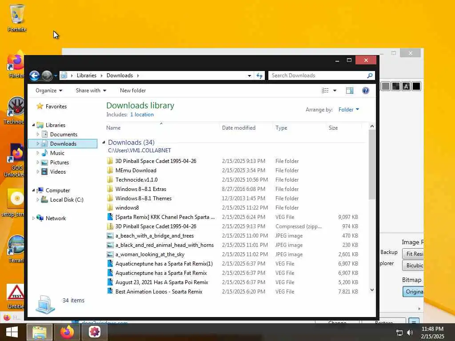Click the search magnifier icon
The image size is (455, 341).
[x=370, y=75]
